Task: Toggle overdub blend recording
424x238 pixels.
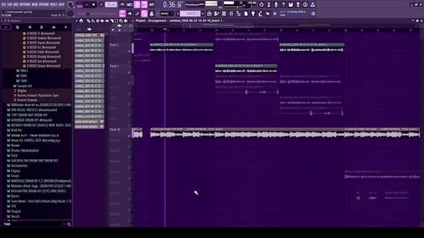Action: [x=145, y=4]
